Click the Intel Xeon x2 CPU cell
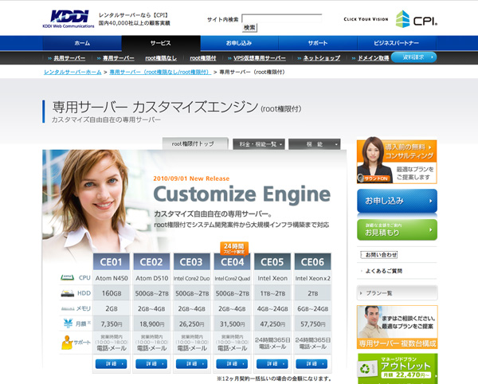Screen dimensions: 478x384 click(x=312, y=278)
